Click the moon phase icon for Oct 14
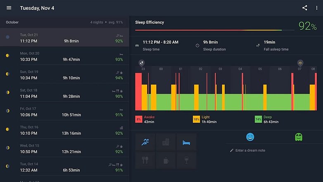This screenshot has height=182, width=323. (x=7, y=166)
